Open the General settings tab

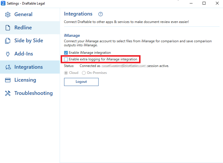tap(30, 14)
